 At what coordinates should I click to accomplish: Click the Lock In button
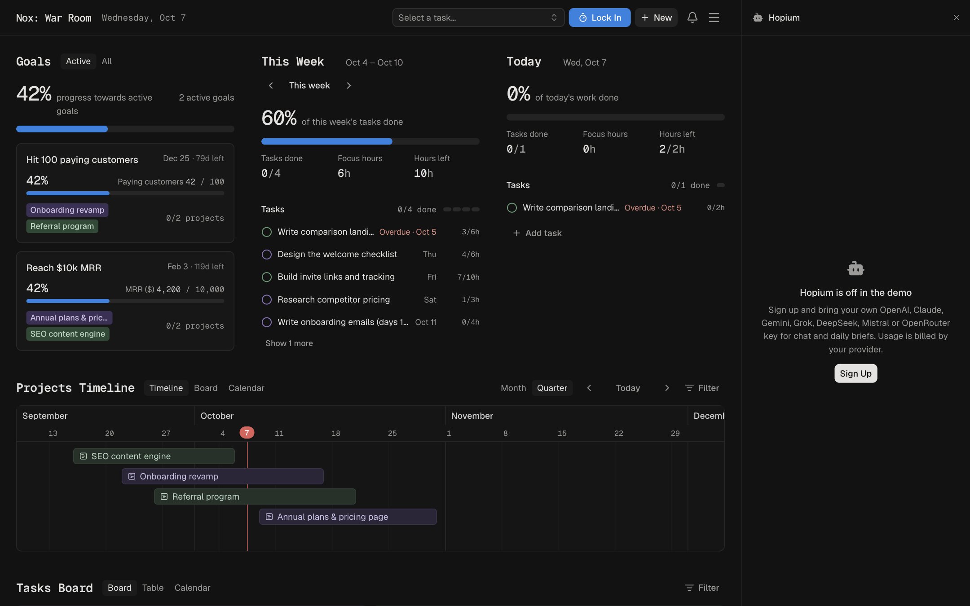600,18
